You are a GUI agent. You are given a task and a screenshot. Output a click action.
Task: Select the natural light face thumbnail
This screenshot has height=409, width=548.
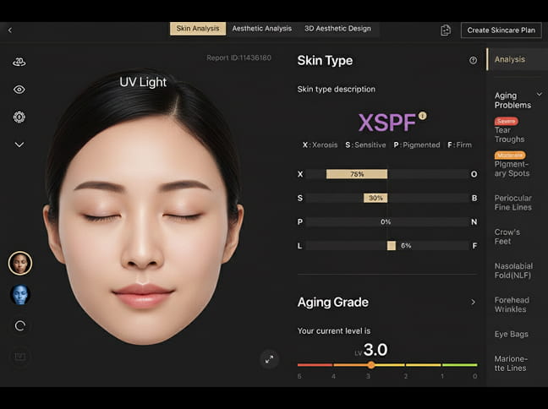[20, 263]
